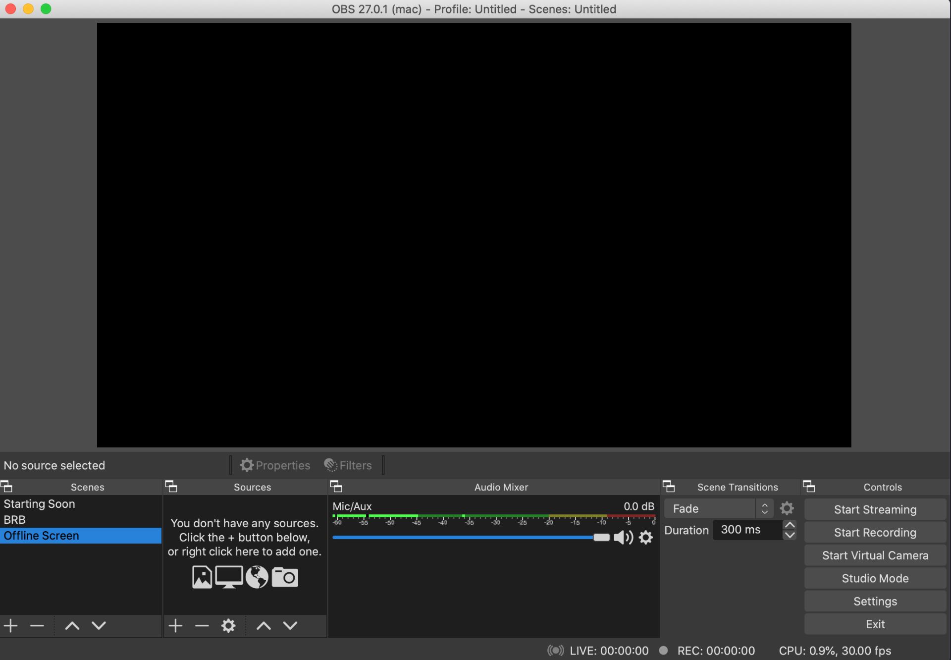Click the Mic/Aux volume slider handle
The image size is (951, 660).
tap(601, 538)
